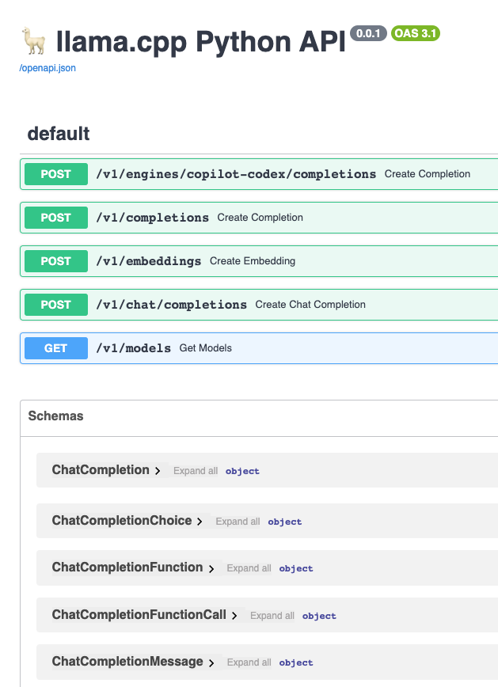Collapse the Schemas section

(55, 416)
